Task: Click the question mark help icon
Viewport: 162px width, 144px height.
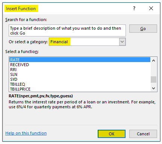Action: pos(134,8)
